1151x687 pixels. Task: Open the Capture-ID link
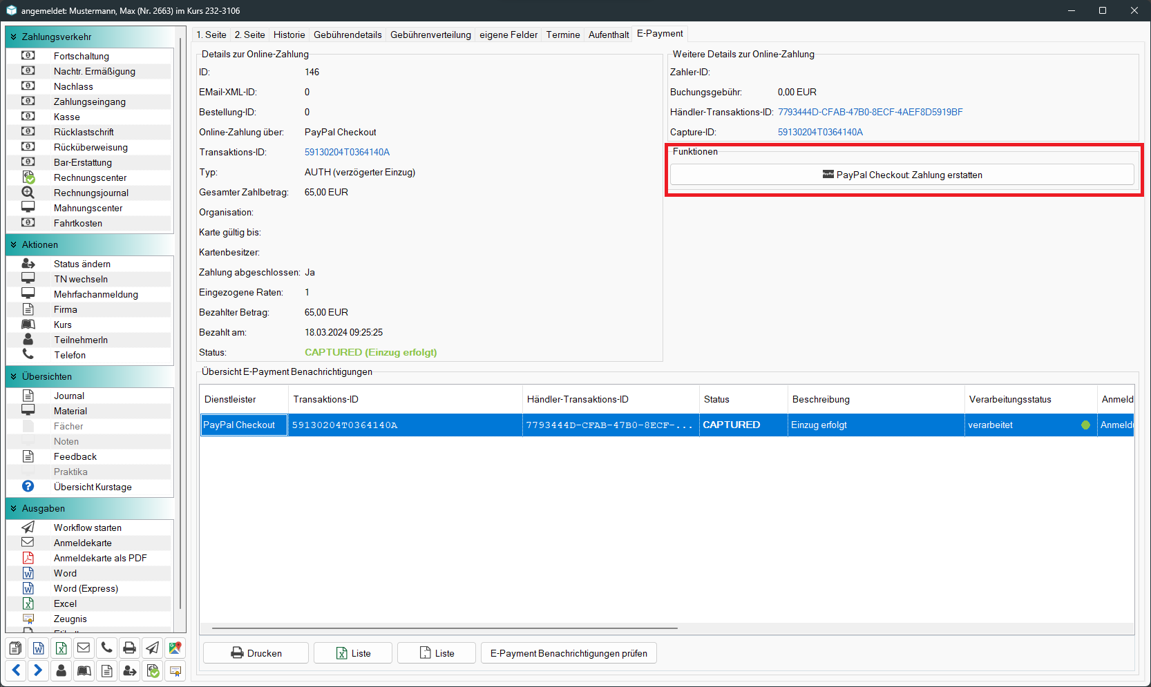pyautogui.click(x=820, y=132)
